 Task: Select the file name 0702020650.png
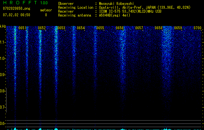click(17, 8)
